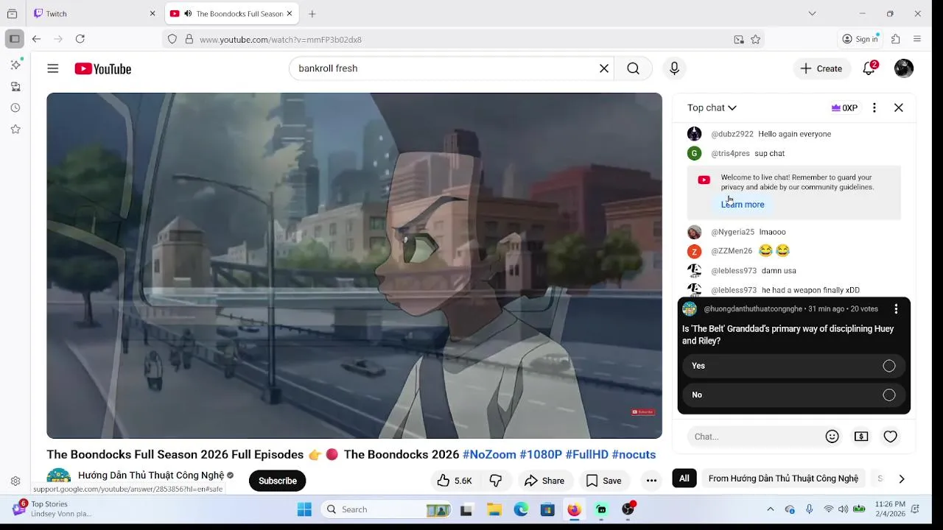Open Hướng Dẫn Thủ Thuật Công Nghệ channel name
The height and width of the screenshot is (530, 943).
(151, 476)
